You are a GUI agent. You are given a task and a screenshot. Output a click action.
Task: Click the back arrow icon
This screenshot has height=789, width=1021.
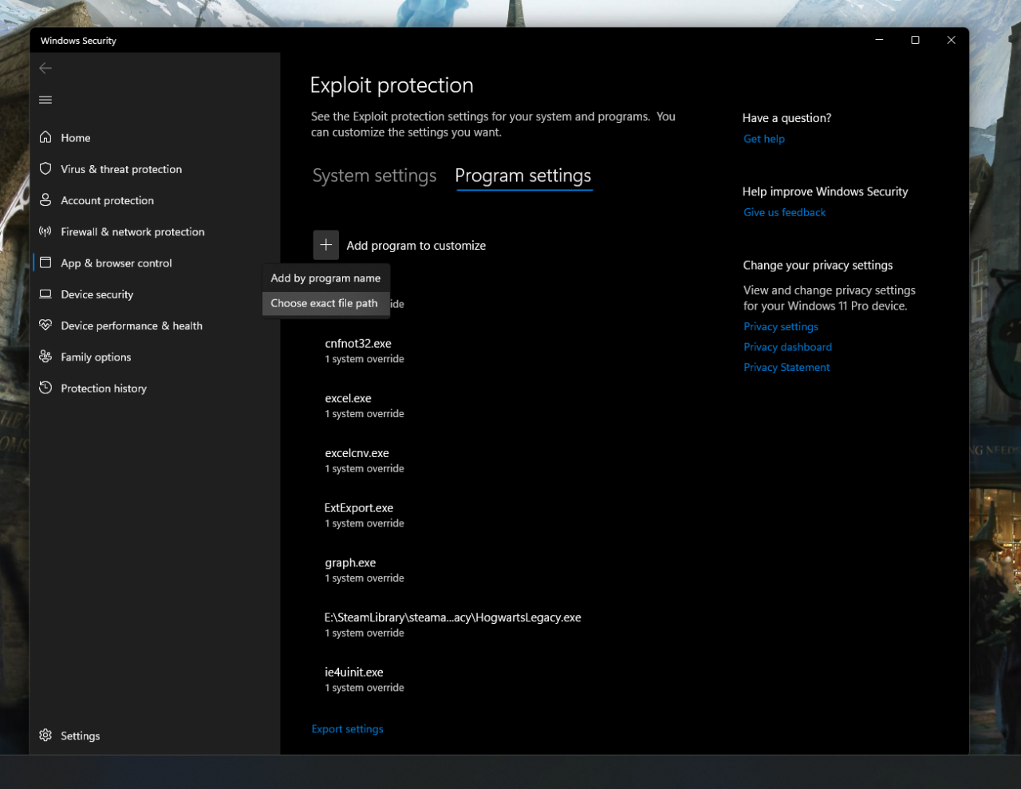[x=45, y=69]
